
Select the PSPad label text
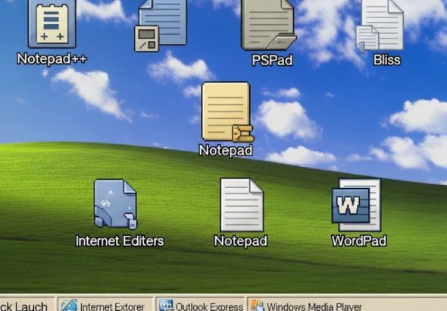272,60
